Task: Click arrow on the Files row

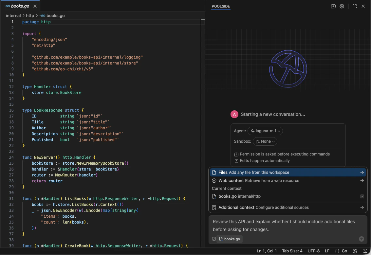Action: coord(362,173)
